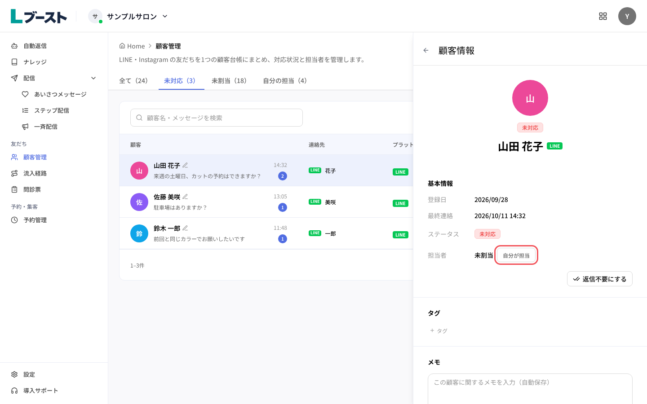647x404 pixels.
Task: Click the 自分が担当 button
Action: point(516,255)
